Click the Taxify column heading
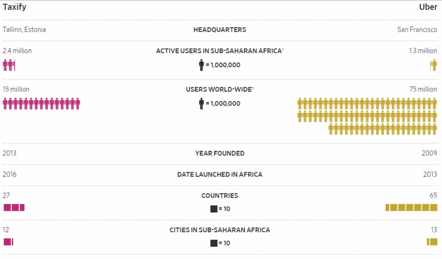442x259 pixels. pyautogui.click(x=14, y=7)
